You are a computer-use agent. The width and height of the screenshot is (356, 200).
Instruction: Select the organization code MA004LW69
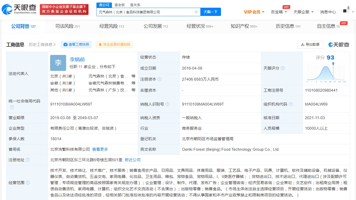click(x=316, y=104)
